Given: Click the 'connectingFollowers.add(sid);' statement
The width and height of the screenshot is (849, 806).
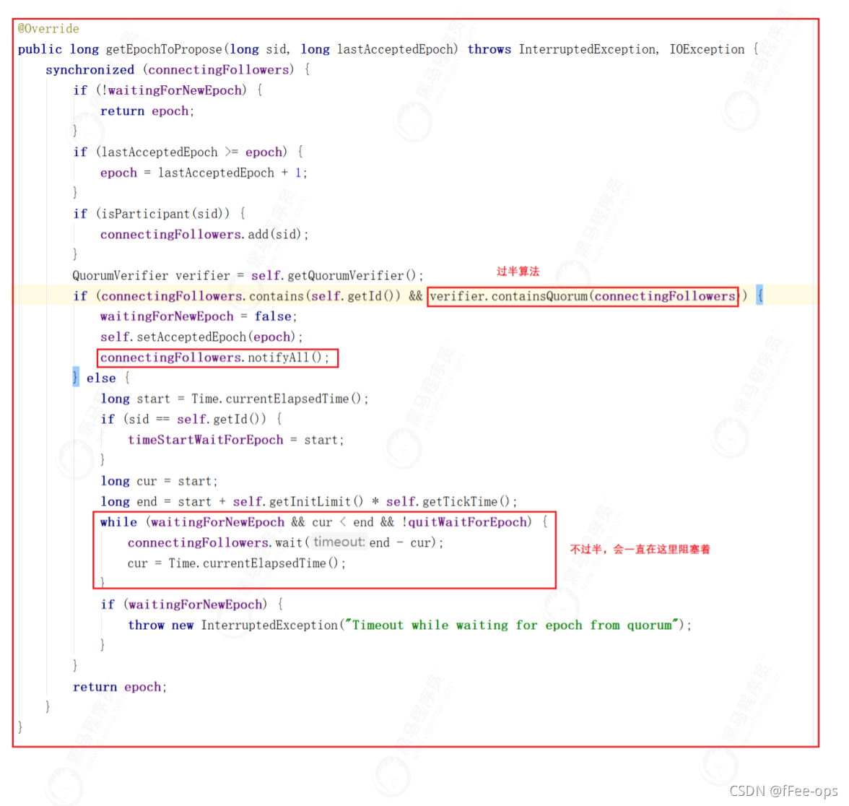Looking at the screenshot, I should [x=204, y=235].
